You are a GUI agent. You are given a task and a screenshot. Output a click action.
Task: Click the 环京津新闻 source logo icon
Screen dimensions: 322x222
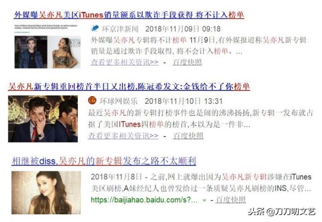(95, 28)
